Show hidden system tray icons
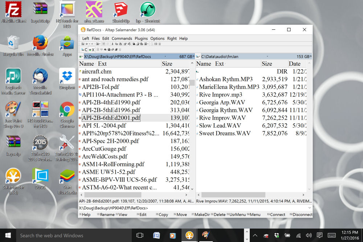This screenshot has height=242, width=363. (255, 235)
